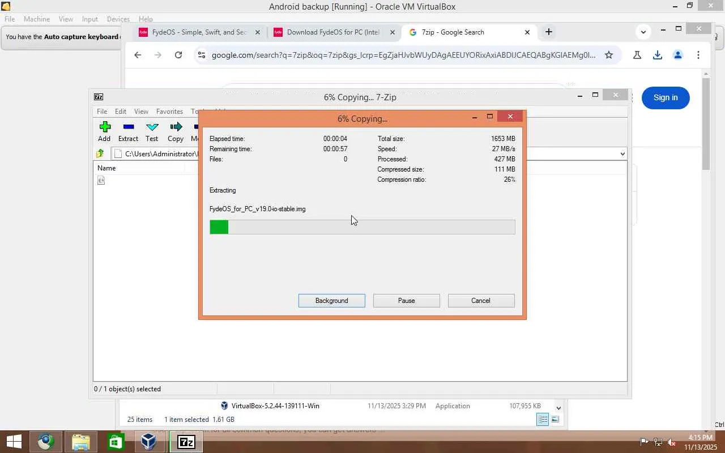The image size is (725, 453).
Task: Send the copy operation to Background
Action: [x=332, y=301]
